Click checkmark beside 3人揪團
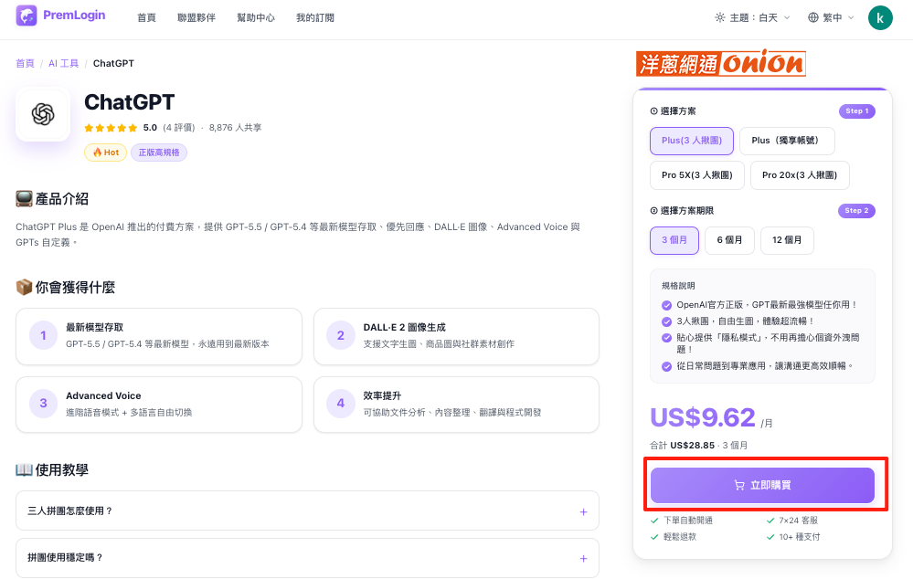 666,321
